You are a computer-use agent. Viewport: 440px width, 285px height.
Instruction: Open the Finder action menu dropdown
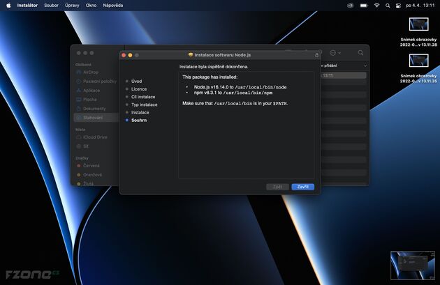336,53
